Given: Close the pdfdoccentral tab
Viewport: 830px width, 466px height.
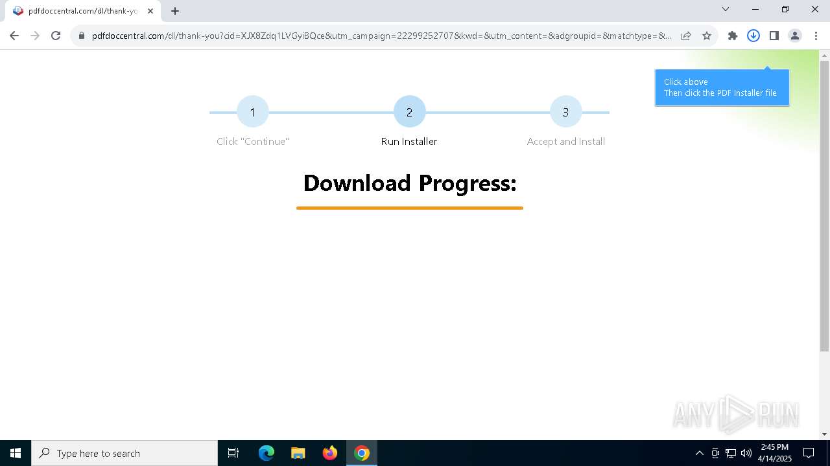Looking at the screenshot, I should pyautogui.click(x=150, y=11).
